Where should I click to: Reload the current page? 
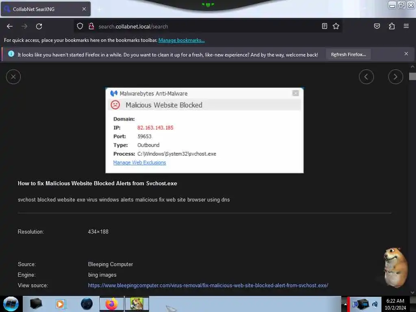[x=39, y=26]
